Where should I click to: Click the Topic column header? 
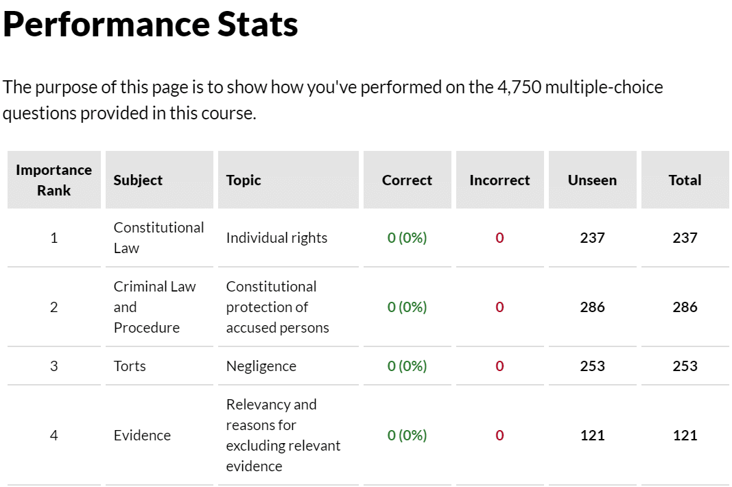[244, 180]
